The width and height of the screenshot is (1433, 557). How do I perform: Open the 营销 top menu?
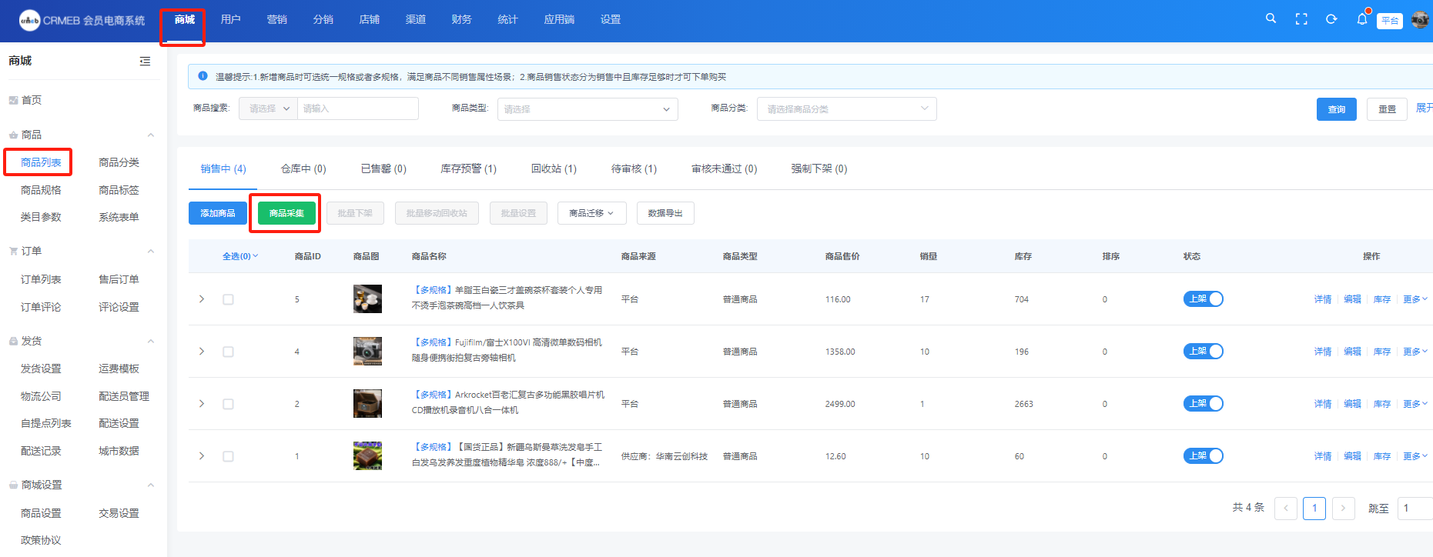click(x=276, y=19)
